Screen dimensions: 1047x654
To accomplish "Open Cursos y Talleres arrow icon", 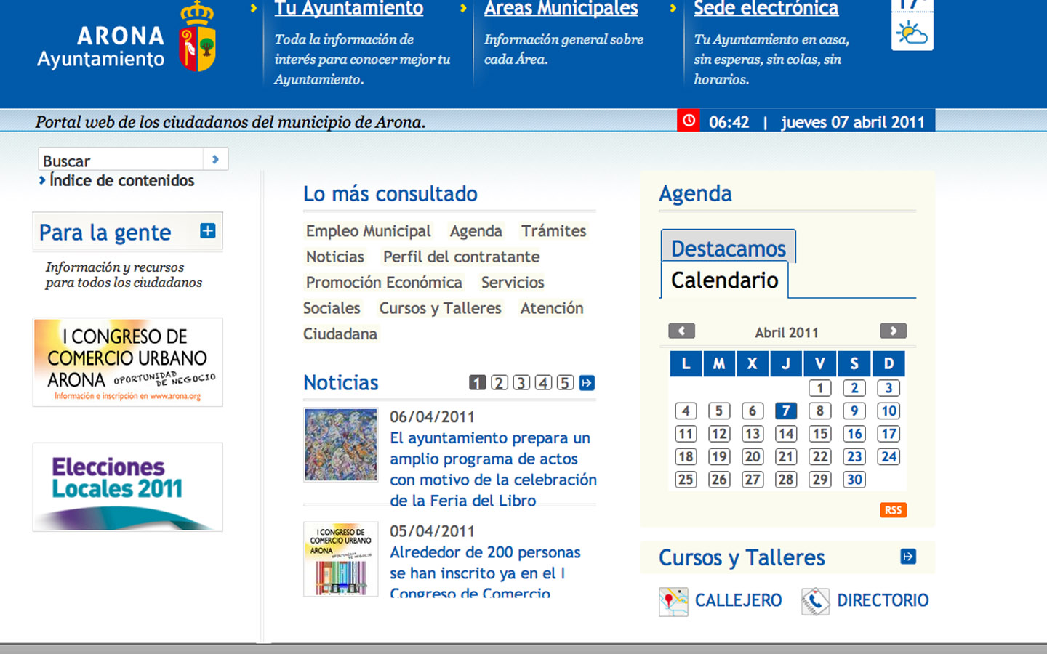I will 907,557.
